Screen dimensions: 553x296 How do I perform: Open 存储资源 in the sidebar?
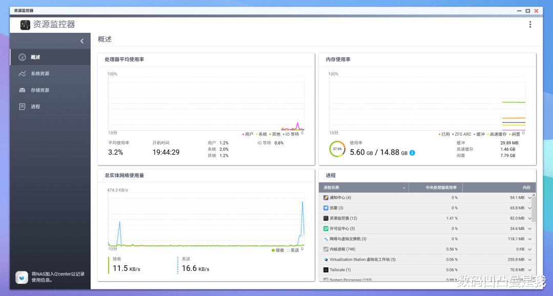pos(50,90)
